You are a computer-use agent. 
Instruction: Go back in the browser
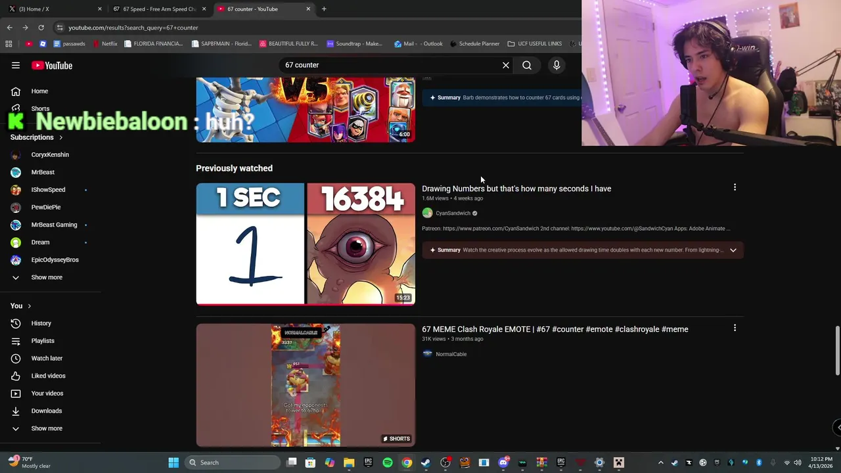click(9, 28)
